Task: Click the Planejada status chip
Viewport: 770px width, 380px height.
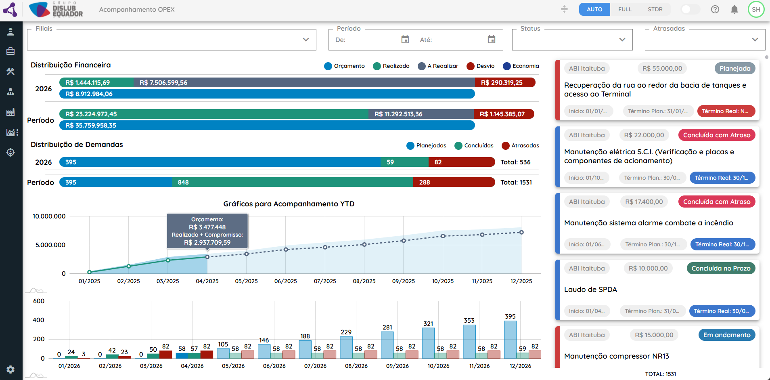Action: click(735, 68)
